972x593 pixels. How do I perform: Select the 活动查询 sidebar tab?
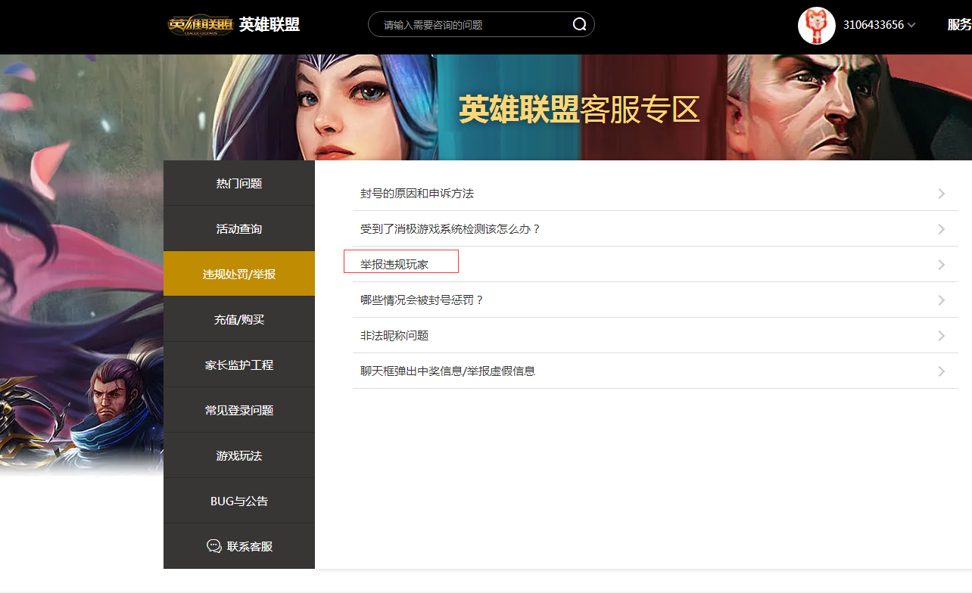tap(239, 228)
